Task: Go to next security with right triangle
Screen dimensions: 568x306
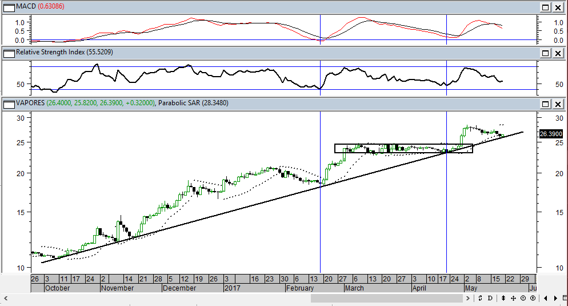Action: [554, 298]
